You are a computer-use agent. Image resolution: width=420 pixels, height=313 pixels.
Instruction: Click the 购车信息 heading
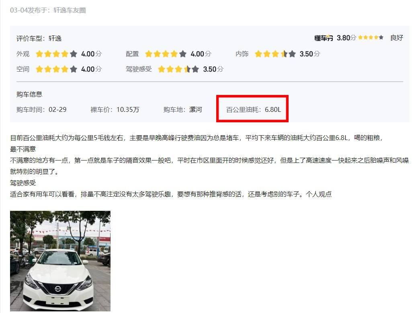coord(29,95)
